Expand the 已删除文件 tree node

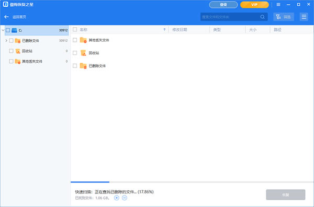tap(6, 41)
